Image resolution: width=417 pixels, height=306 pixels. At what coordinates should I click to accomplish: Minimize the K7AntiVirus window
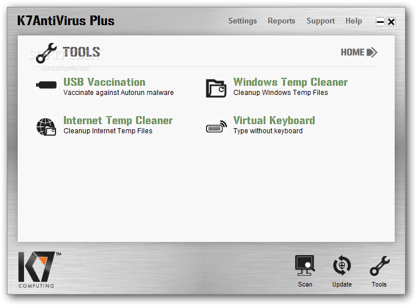[380, 22]
